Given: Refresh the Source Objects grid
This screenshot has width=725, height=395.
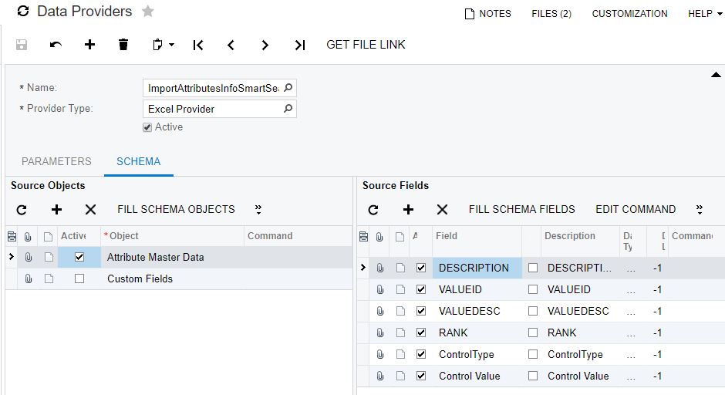Looking at the screenshot, I should pyautogui.click(x=22, y=209).
